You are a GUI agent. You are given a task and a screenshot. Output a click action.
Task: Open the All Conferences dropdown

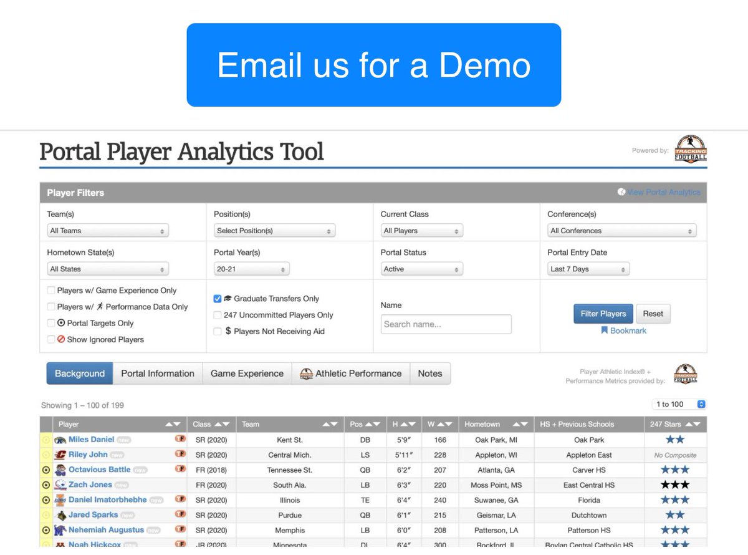coord(621,231)
